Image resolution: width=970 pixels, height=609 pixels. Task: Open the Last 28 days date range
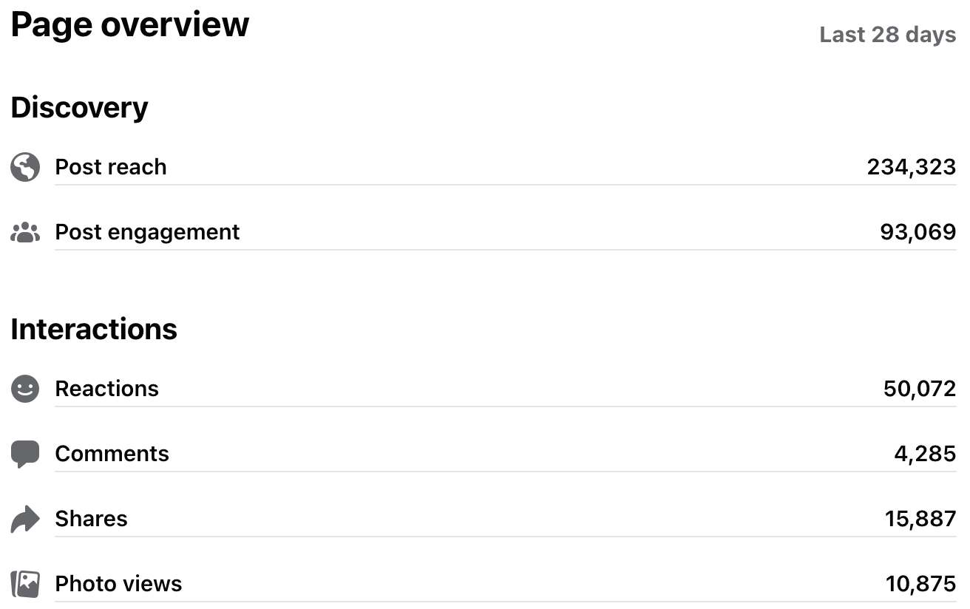(x=887, y=35)
